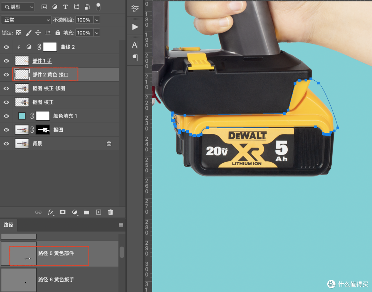This screenshot has height=292, width=372.
Task: Hide the 抠图 layer
Action: pos(6,130)
